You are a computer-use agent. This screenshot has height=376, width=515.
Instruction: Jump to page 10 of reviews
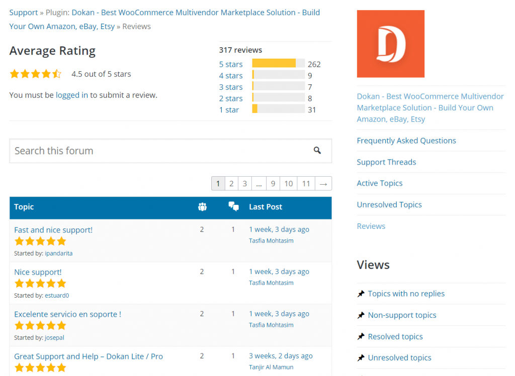coord(288,184)
